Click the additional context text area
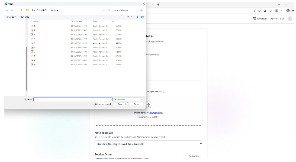Viewport: 296px width, 162px height. pyautogui.click(x=174, y=69)
